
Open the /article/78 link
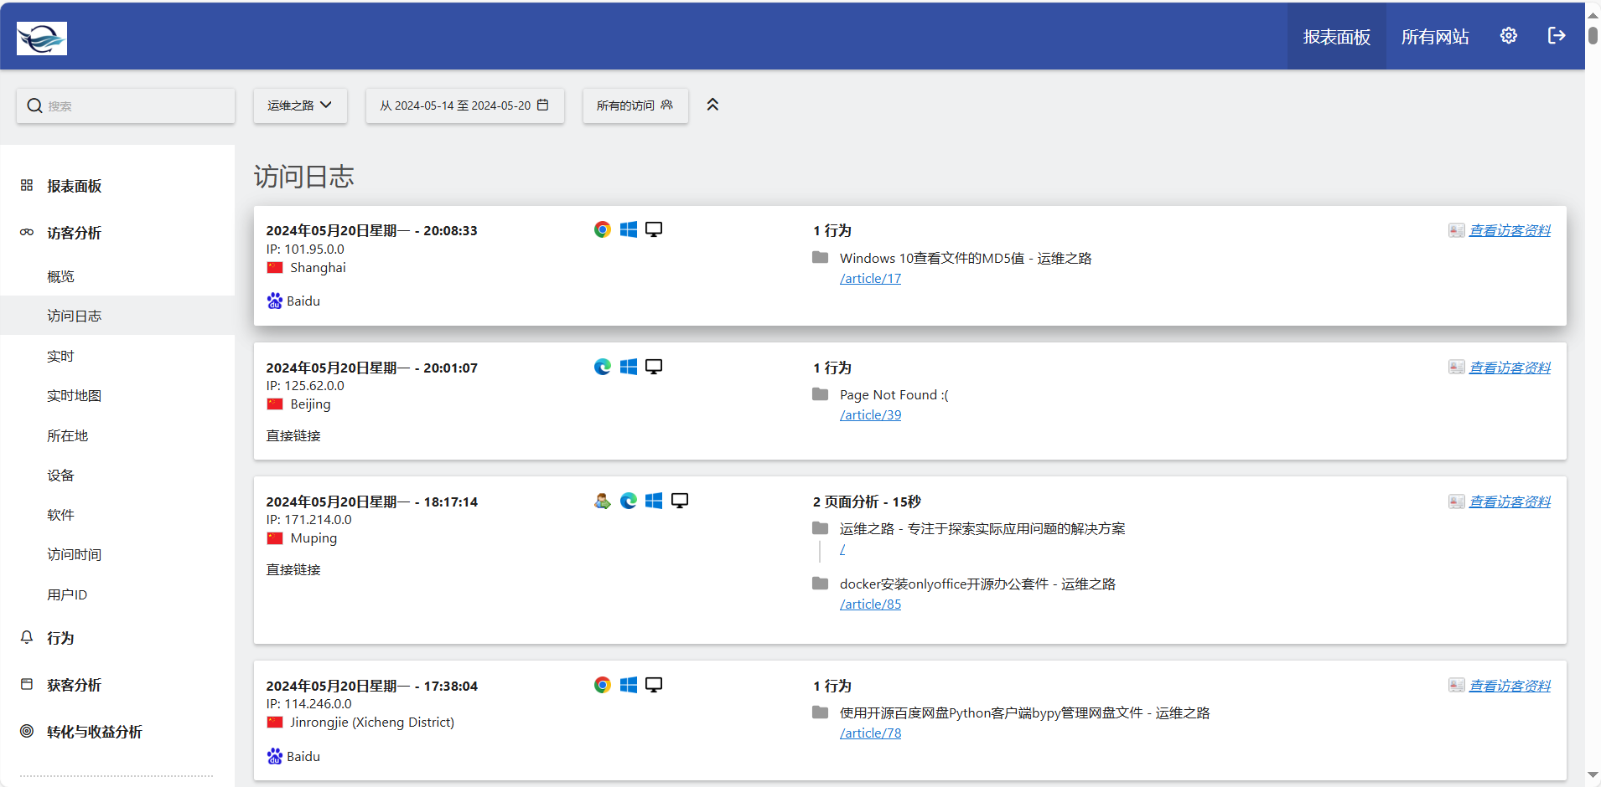pyautogui.click(x=870, y=733)
